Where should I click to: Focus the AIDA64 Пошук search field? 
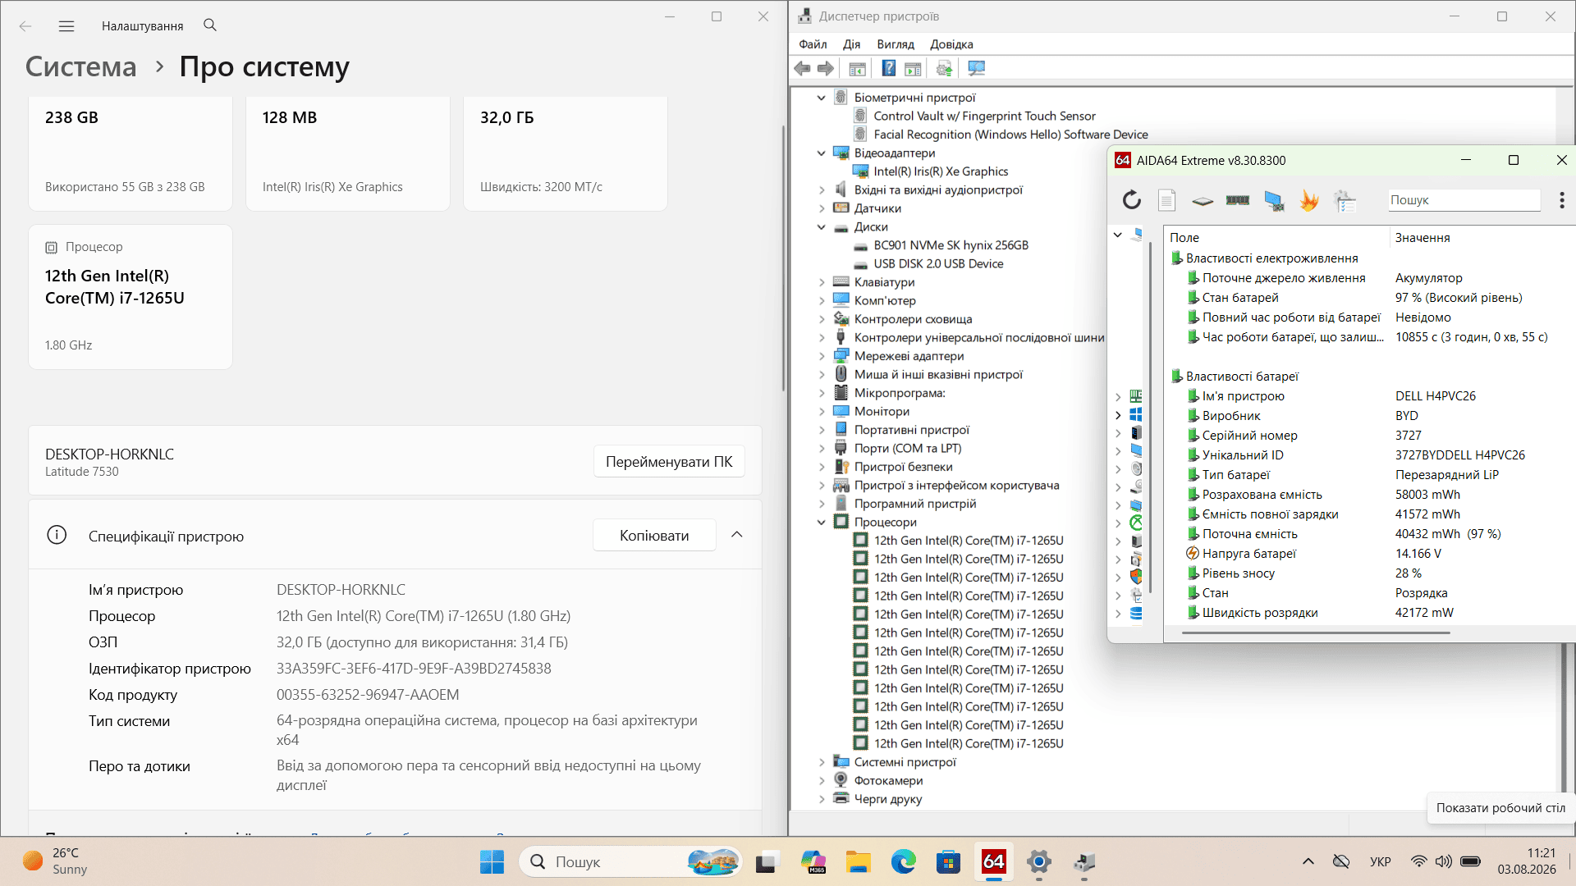click(x=1464, y=200)
